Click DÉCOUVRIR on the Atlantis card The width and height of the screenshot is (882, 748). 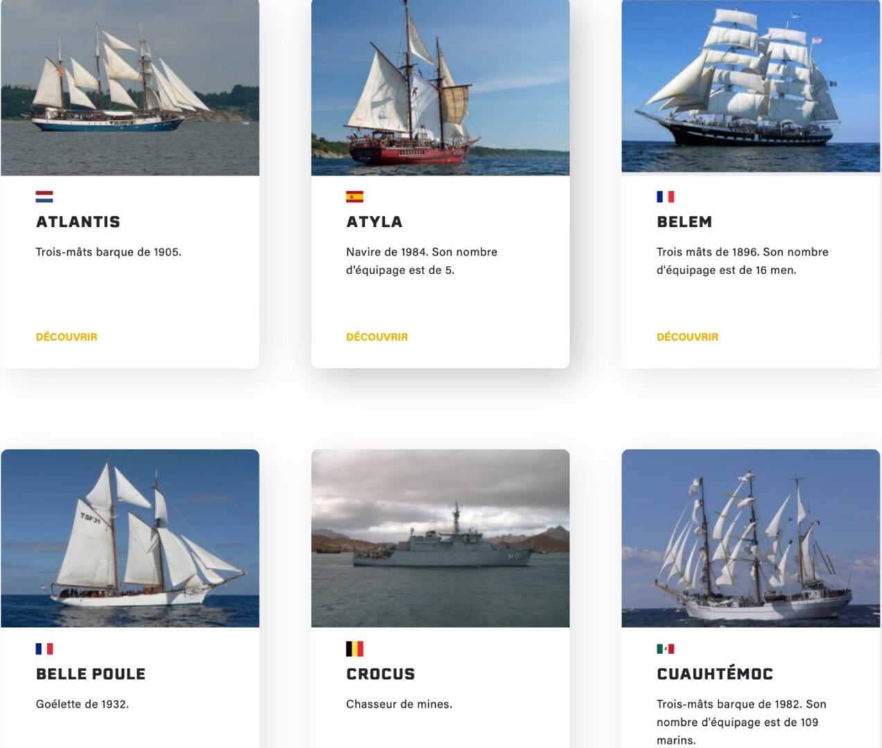(67, 337)
